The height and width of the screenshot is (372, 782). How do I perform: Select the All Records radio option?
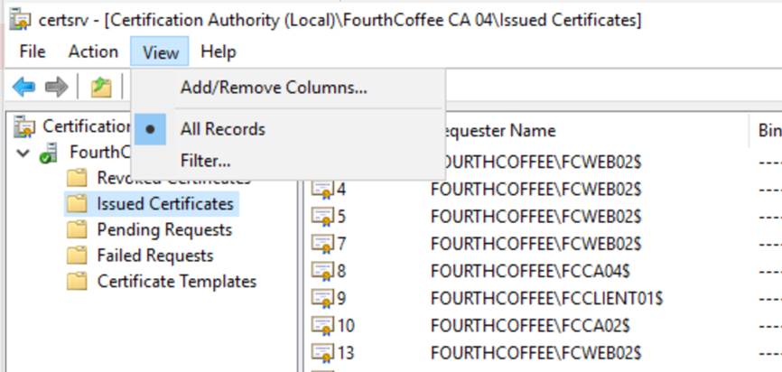(x=222, y=129)
